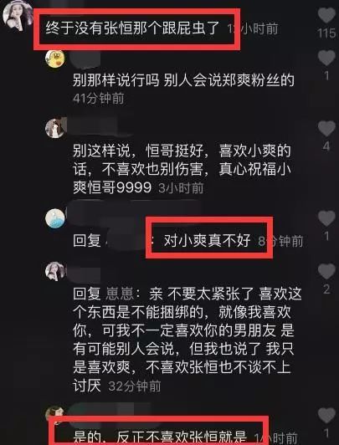Tap the comment starting 是的，反正不喜欢张恒
The width and height of the screenshot is (339, 445).
(161, 437)
